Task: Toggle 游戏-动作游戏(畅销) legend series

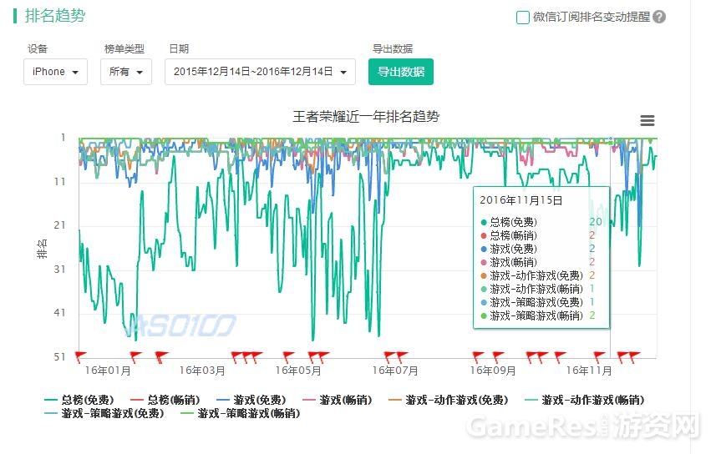Action: [585, 400]
